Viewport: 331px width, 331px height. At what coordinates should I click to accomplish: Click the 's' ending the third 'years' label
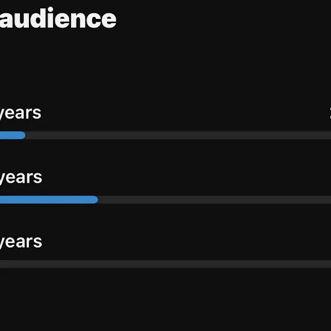[38, 243]
